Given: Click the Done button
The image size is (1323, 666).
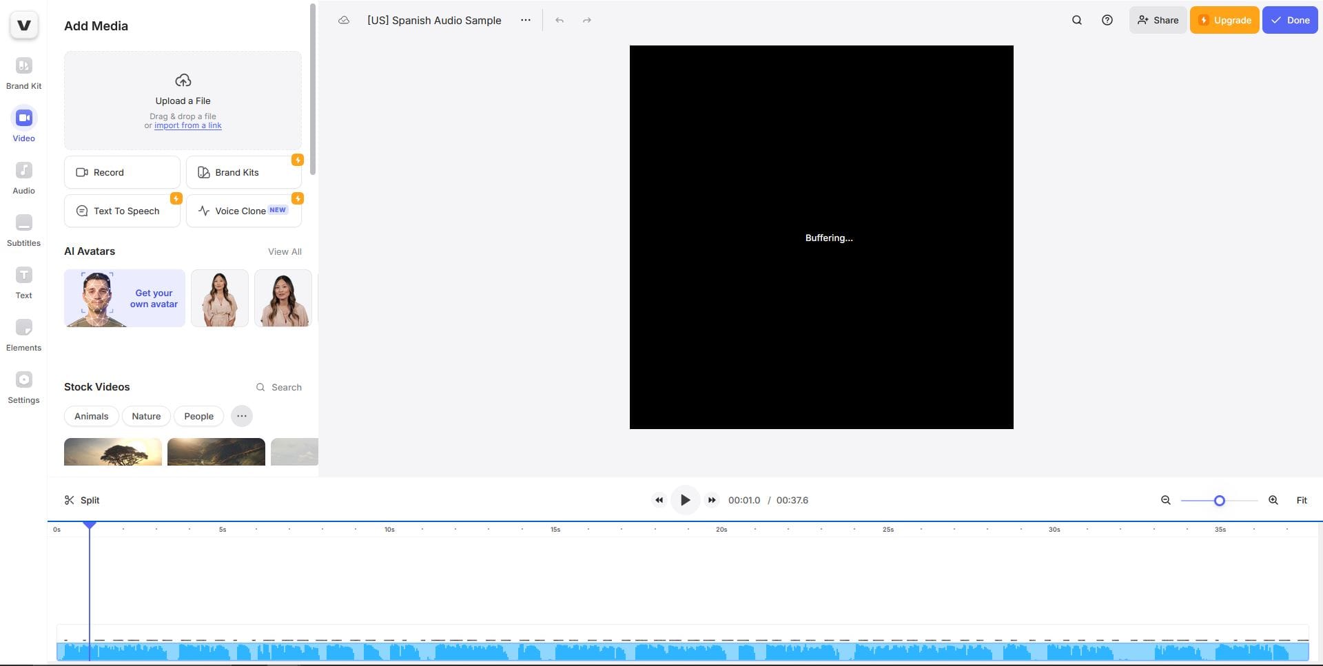Looking at the screenshot, I should tap(1289, 21).
